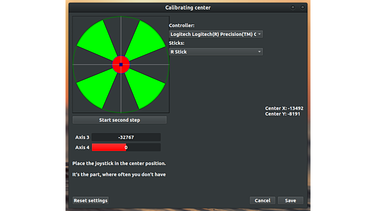This screenshot has height=211, width=376.
Task: Click the red Axis 4 progress bar
Action: coord(109,147)
